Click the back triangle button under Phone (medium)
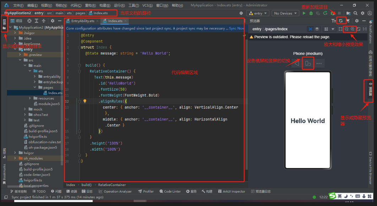This screenshot has width=377, height=206. point(297,64)
